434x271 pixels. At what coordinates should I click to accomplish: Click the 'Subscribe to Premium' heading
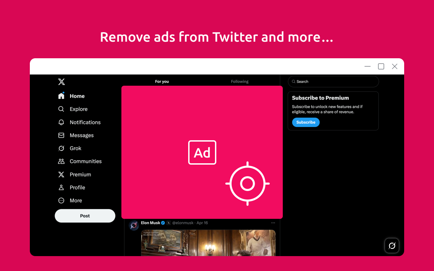(320, 98)
